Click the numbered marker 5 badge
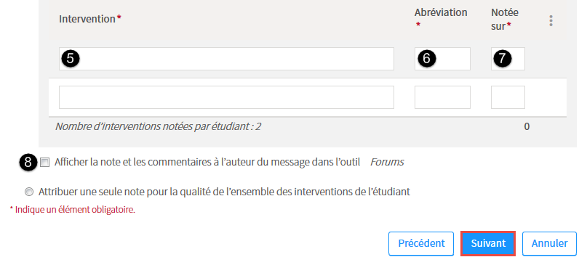 coord(70,58)
